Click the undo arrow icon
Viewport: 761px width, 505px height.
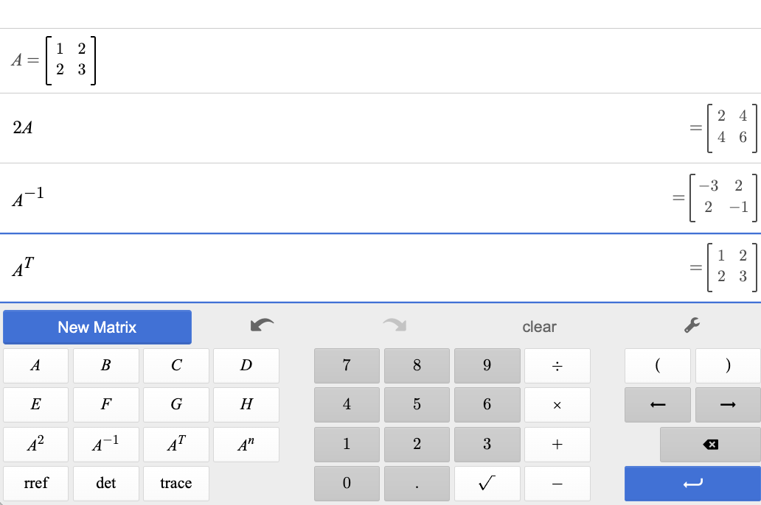(x=262, y=325)
